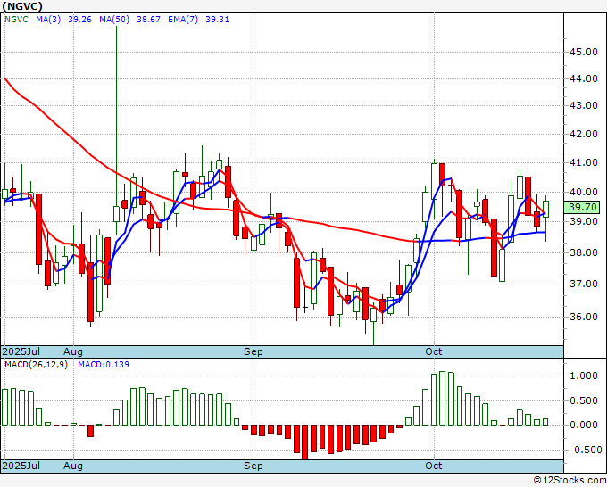
Task: Click the MA(50) legend label
Action: click(x=114, y=20)
